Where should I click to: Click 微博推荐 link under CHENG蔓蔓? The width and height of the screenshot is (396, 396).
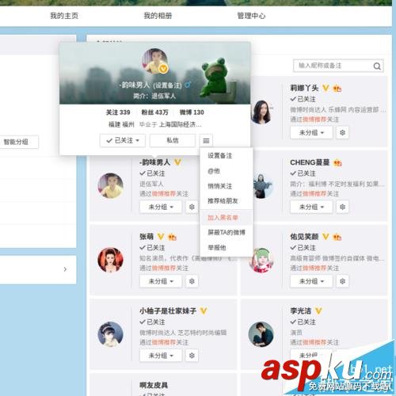click(x=314, y=194)
